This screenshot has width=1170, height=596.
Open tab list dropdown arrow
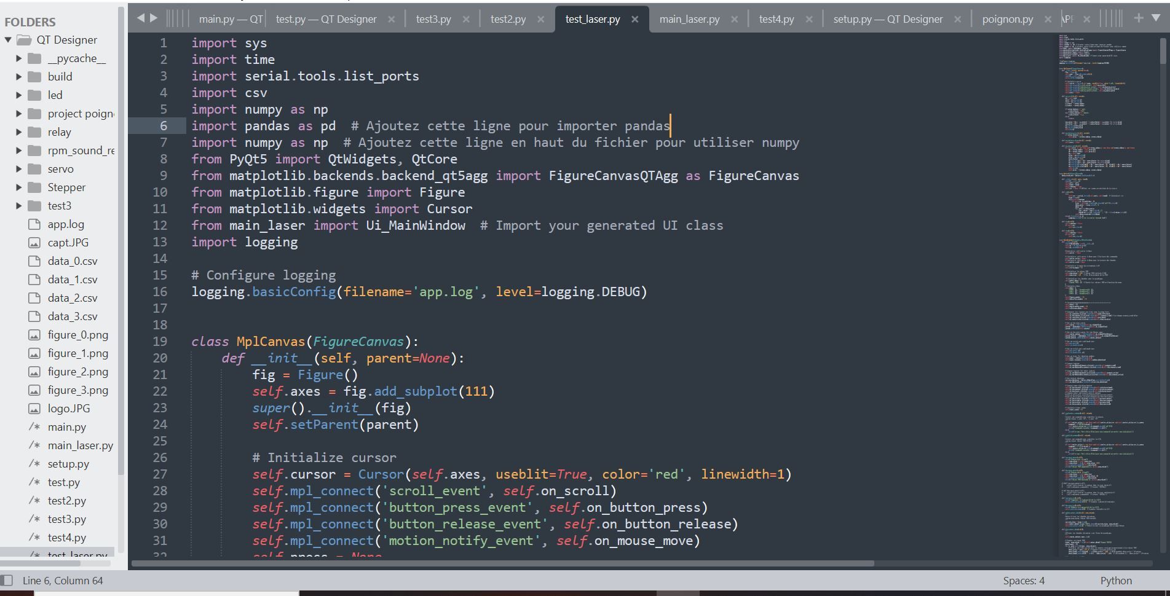(x=1156, y=18)
